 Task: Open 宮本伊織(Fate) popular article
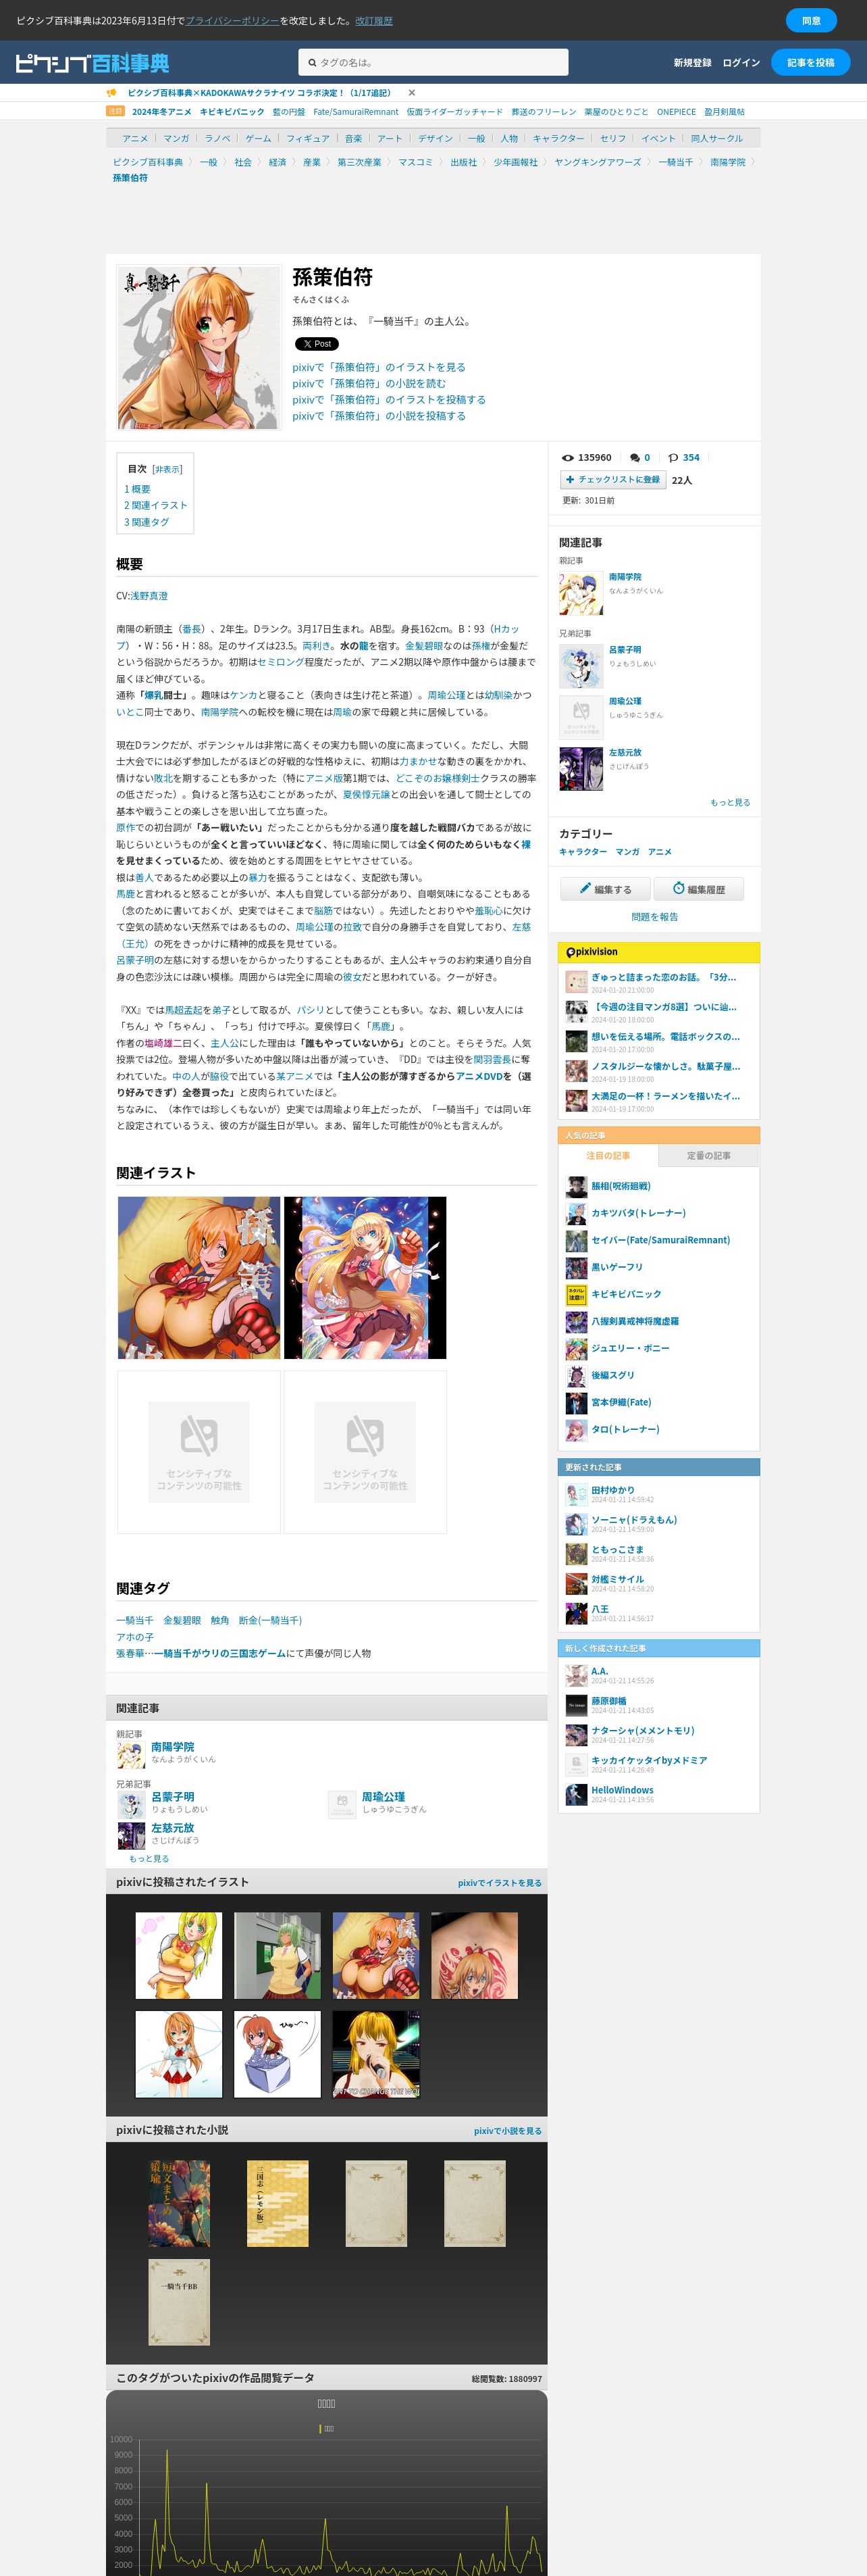[621, 1403]
